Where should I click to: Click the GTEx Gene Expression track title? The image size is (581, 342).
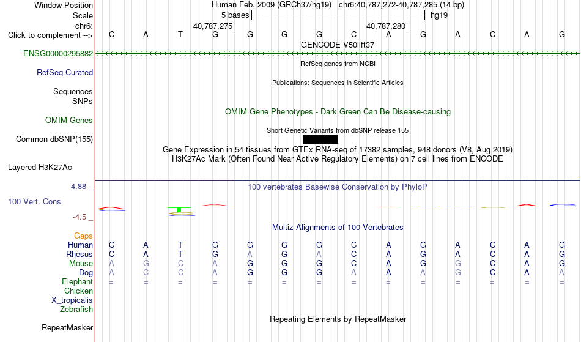coord(338,150)
